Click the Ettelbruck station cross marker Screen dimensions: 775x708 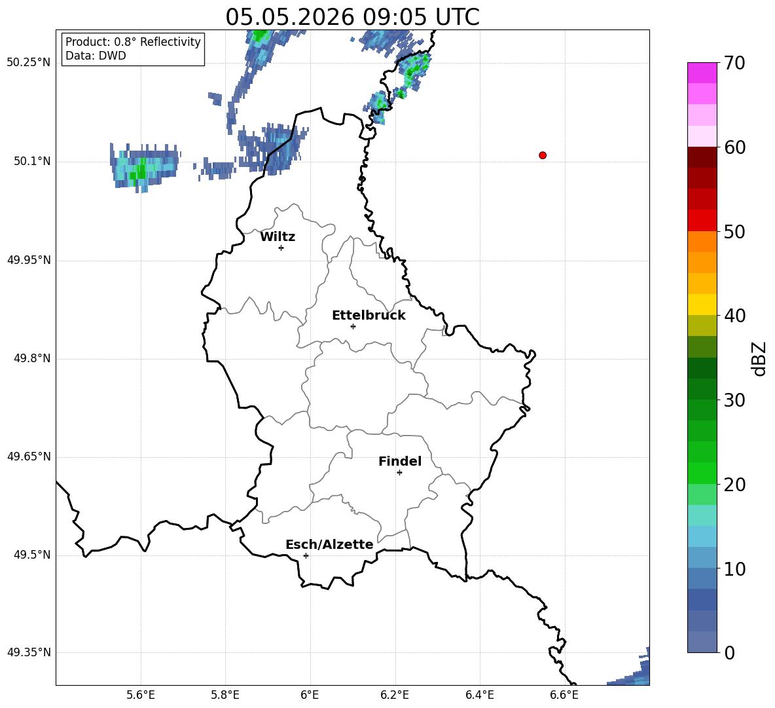[x=353, y=326]
